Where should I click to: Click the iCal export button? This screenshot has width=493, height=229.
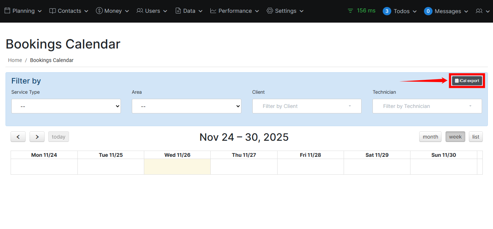467,81
